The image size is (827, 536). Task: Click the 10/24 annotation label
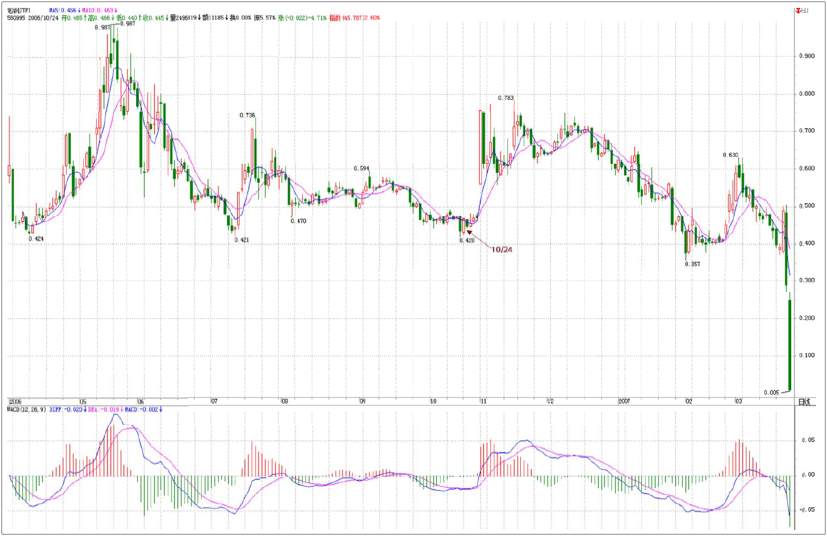pyautogui.click(x=502, y=250)
